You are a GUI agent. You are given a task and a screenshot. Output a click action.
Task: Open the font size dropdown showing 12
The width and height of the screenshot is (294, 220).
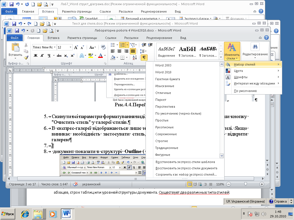click(x=71, y=47)
